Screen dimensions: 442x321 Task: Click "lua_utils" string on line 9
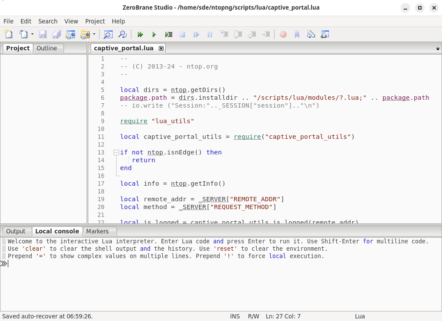173,121
